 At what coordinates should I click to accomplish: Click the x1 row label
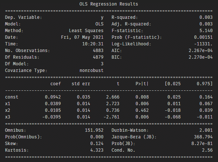8,104
